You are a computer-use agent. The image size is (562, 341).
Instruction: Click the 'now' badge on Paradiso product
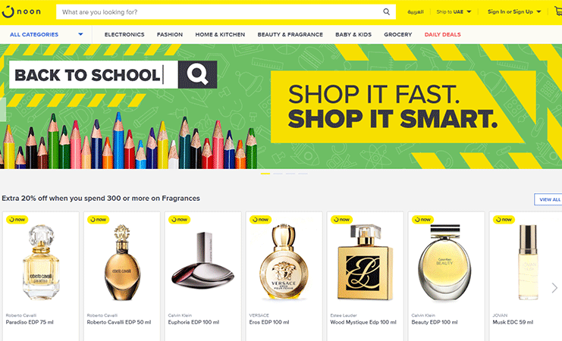pyautogui.click(x=17, y=220)
